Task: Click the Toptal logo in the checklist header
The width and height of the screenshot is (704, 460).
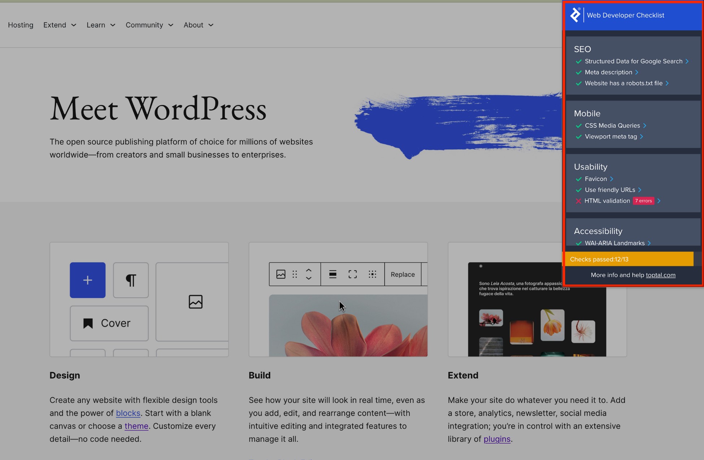Action: (x=575, y=15)
